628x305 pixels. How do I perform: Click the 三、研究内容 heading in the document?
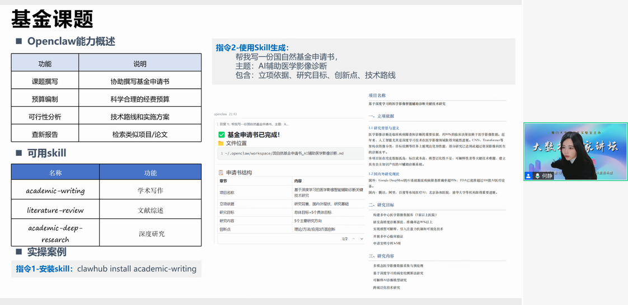381,256
